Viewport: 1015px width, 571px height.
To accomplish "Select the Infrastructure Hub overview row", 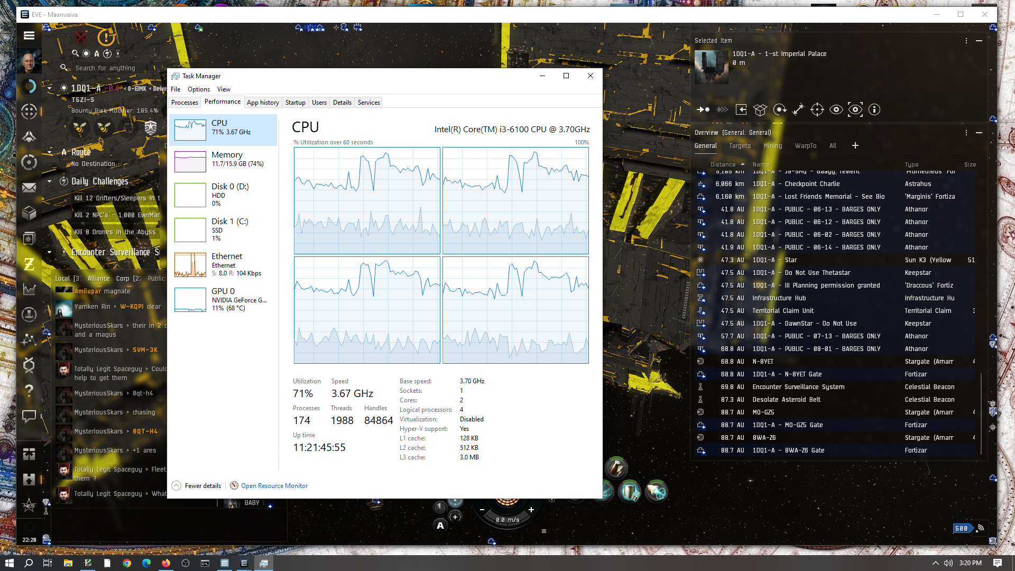I will click(x=835, y=298).
